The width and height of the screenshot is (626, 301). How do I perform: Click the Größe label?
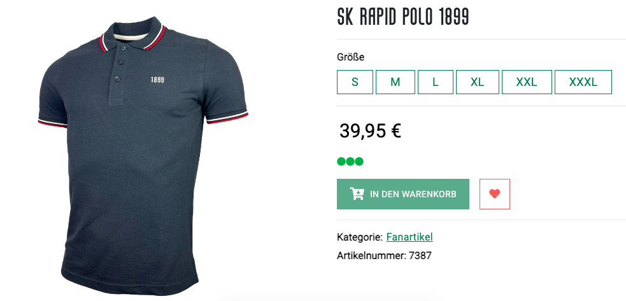point(350,57)
